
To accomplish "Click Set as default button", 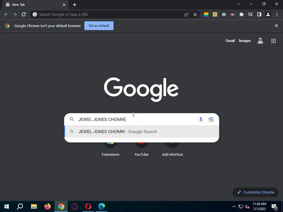I will point(99,26).
